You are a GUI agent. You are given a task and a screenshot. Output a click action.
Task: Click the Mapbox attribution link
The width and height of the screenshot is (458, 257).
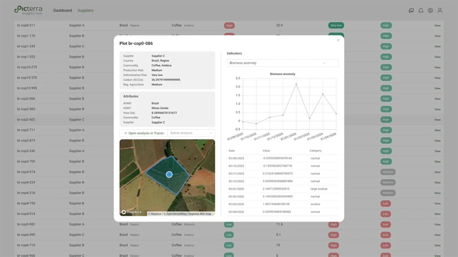pos(154,214)
